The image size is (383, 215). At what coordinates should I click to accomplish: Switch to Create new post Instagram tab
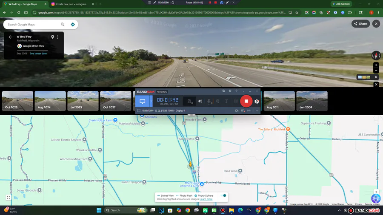pyautogui.click(x=72, y=4)
